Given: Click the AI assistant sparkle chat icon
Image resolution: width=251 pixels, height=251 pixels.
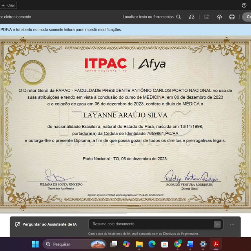Looking at the screenshot, I should pyautogui.click(x=17, y=224).
